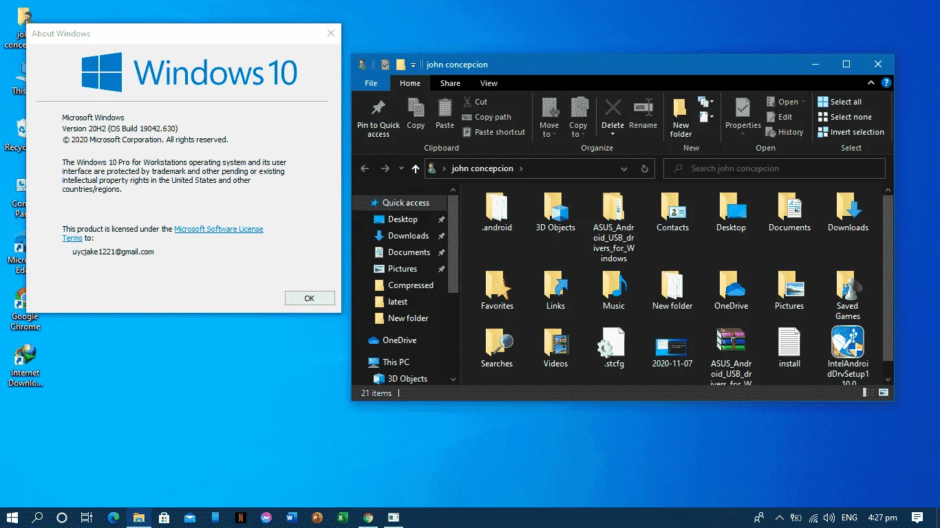Click the Rename icon in the Organize group
The height and width of the screenshot is (528, 940).
(x=643, y=113)
